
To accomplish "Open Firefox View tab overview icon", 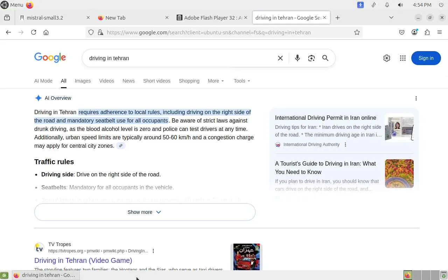I will (7, 17).
